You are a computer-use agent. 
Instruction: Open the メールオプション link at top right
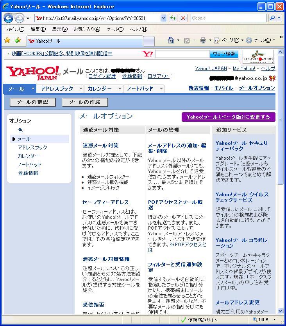tap(257, 88)
